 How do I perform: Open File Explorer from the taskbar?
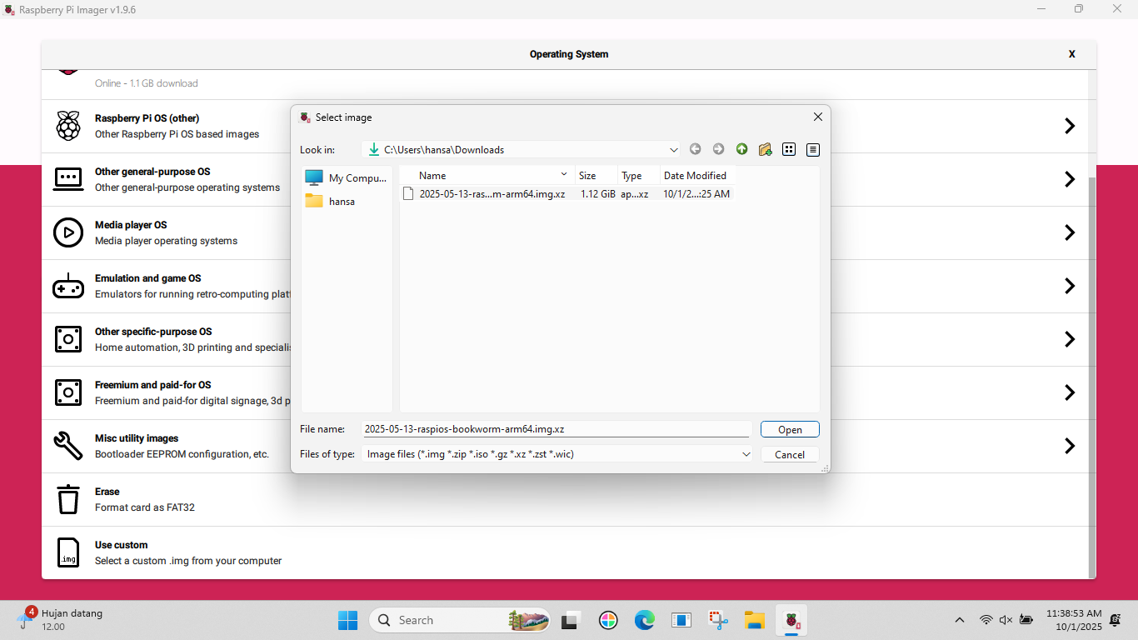pyautogui.click(x=754, y=620)
